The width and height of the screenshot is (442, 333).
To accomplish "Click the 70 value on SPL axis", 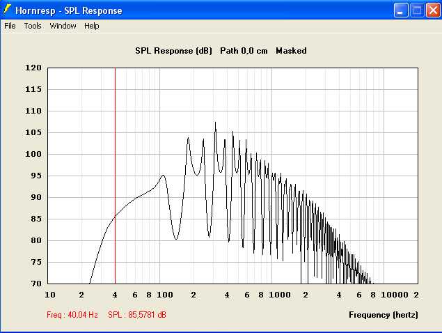I will pos(36,284).
